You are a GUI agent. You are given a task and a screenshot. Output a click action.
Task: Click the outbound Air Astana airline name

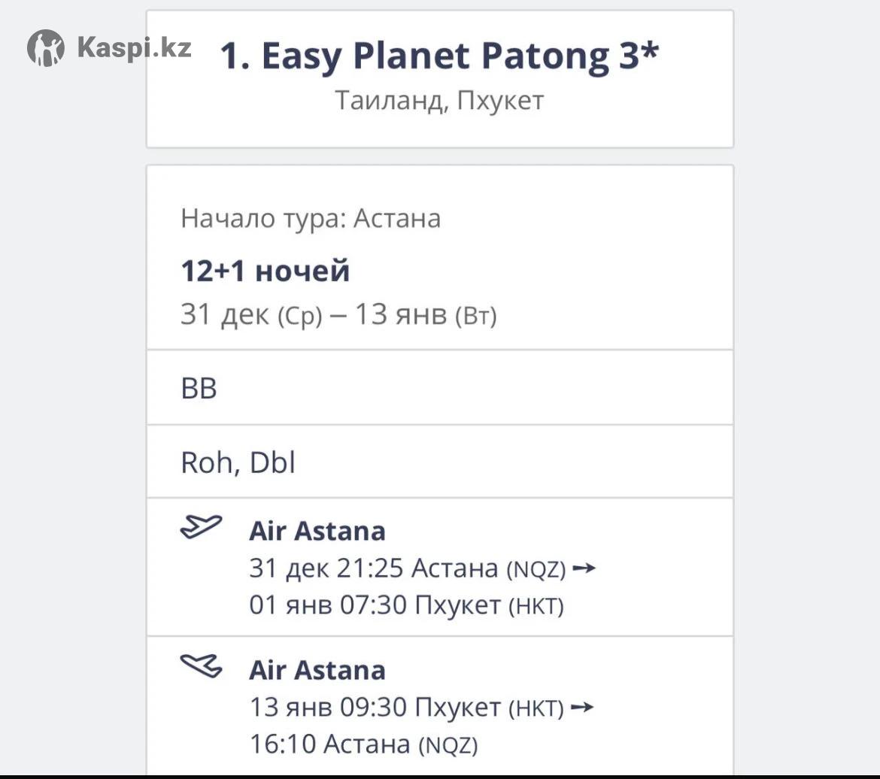pos(317,531)
